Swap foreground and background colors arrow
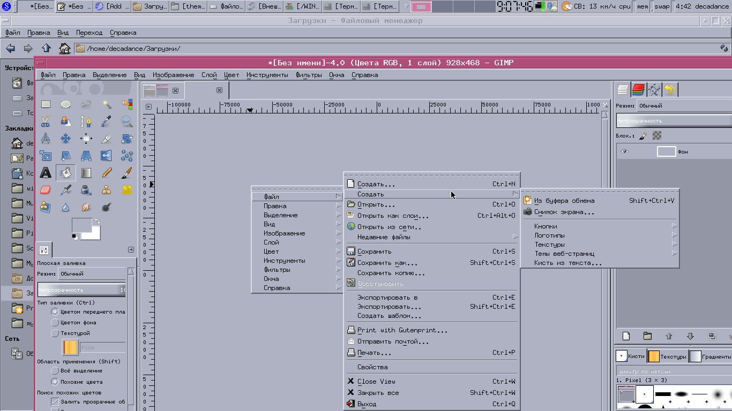Image resolution: width=732 pixels, height=411 pixels. (97, 221)
